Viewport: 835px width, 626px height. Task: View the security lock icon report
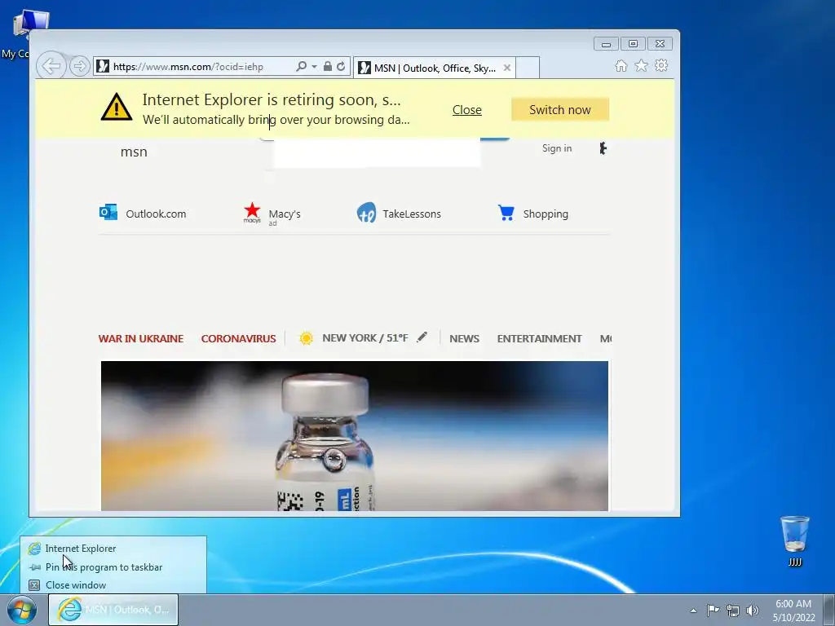[328, 67]
